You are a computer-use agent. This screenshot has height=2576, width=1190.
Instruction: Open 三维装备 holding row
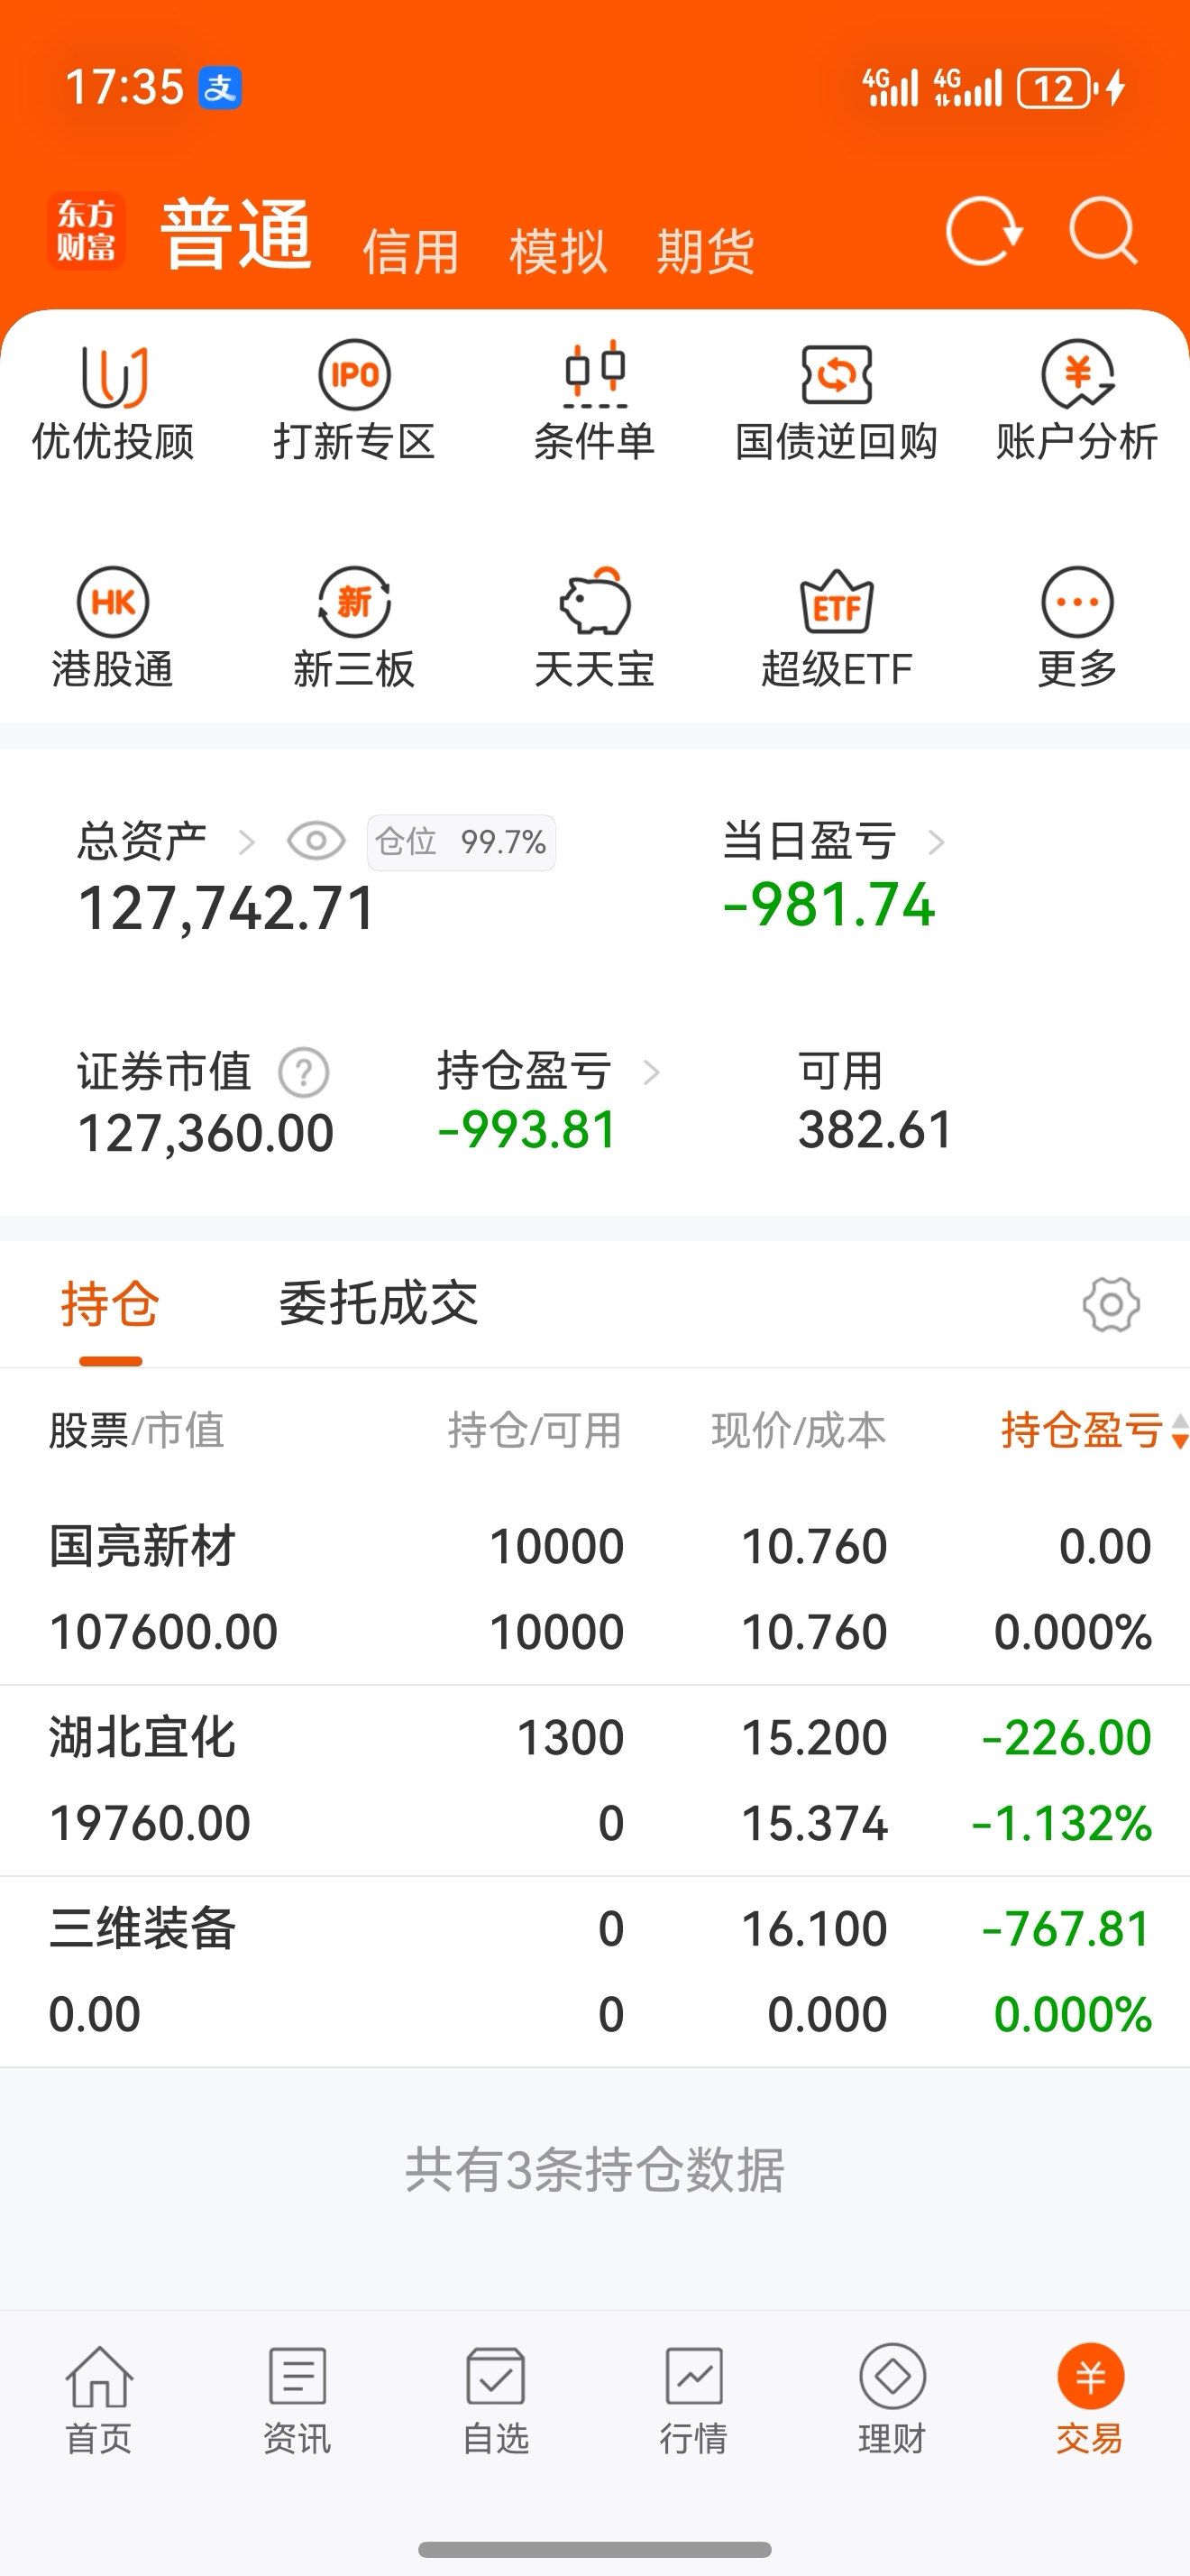pos(594,1971)
